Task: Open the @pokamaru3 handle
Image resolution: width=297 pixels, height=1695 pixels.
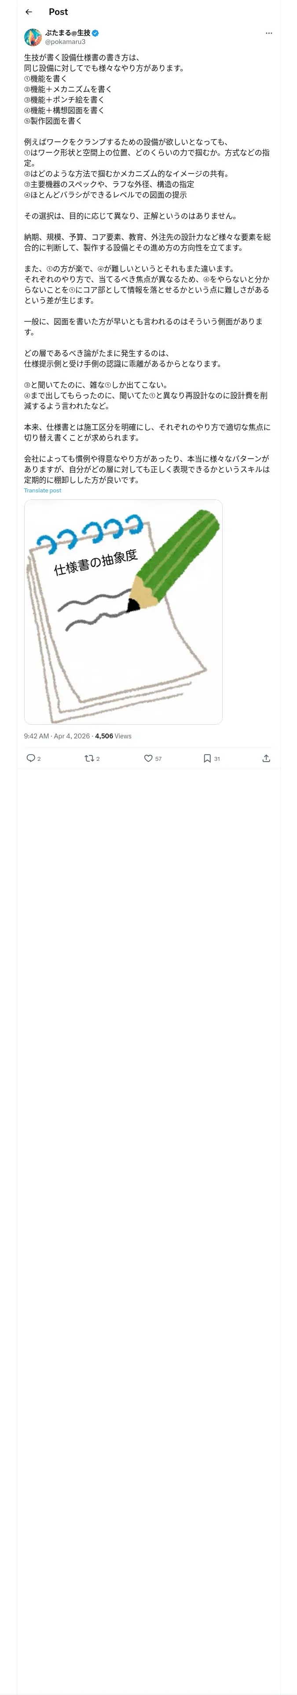Action: [x=65, y=42]
